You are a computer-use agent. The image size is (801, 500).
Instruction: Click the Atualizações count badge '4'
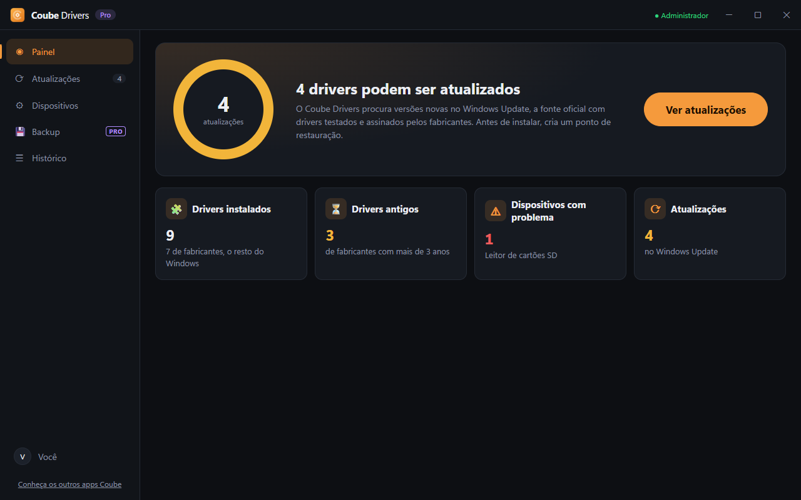(x=119, y=79)
